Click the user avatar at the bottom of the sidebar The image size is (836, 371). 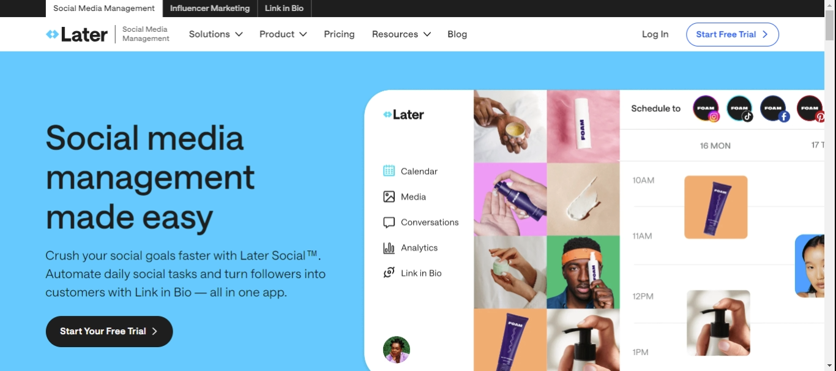pos(396,350)
